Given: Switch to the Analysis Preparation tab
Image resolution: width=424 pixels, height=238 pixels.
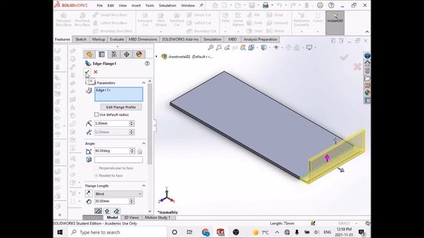Looking at the screenshot, I should point(260,40).
